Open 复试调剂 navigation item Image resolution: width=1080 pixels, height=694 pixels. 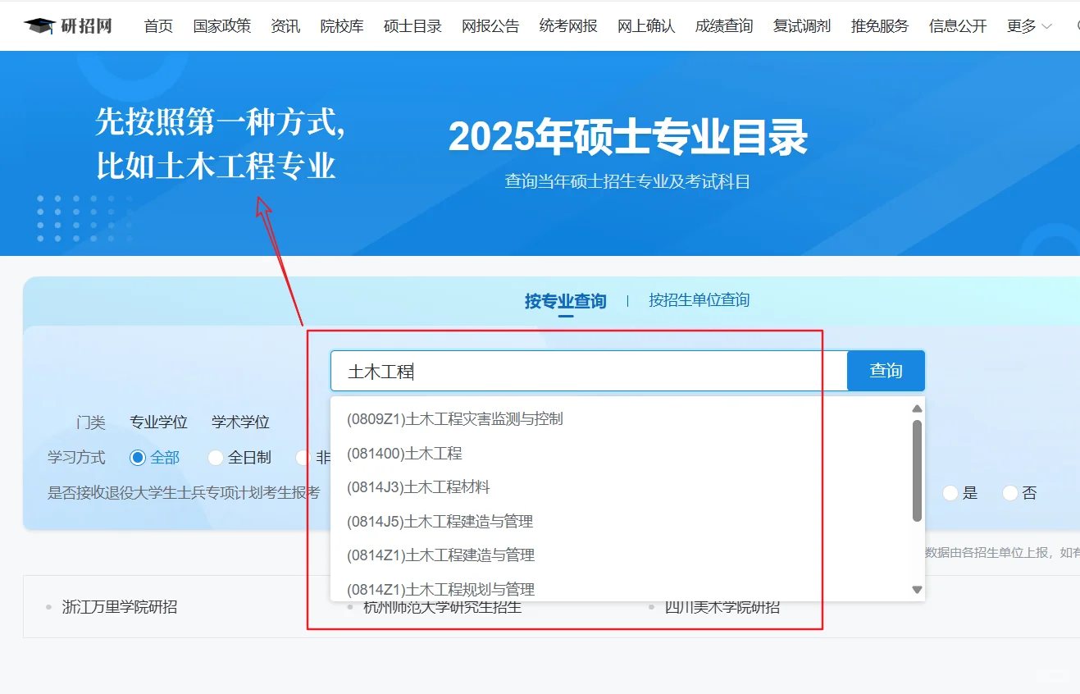tap(801, 25)
